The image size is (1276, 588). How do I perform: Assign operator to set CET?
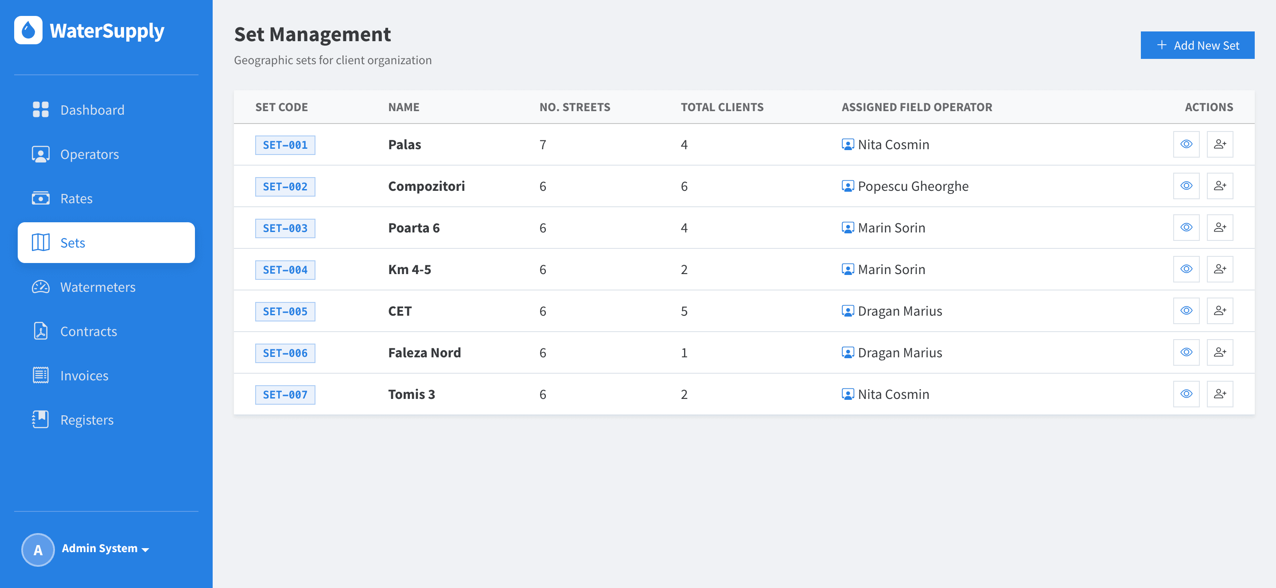[1220, 310]
